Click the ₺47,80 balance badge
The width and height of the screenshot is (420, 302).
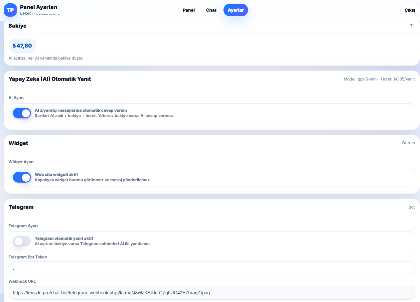[x=22, y=46]
